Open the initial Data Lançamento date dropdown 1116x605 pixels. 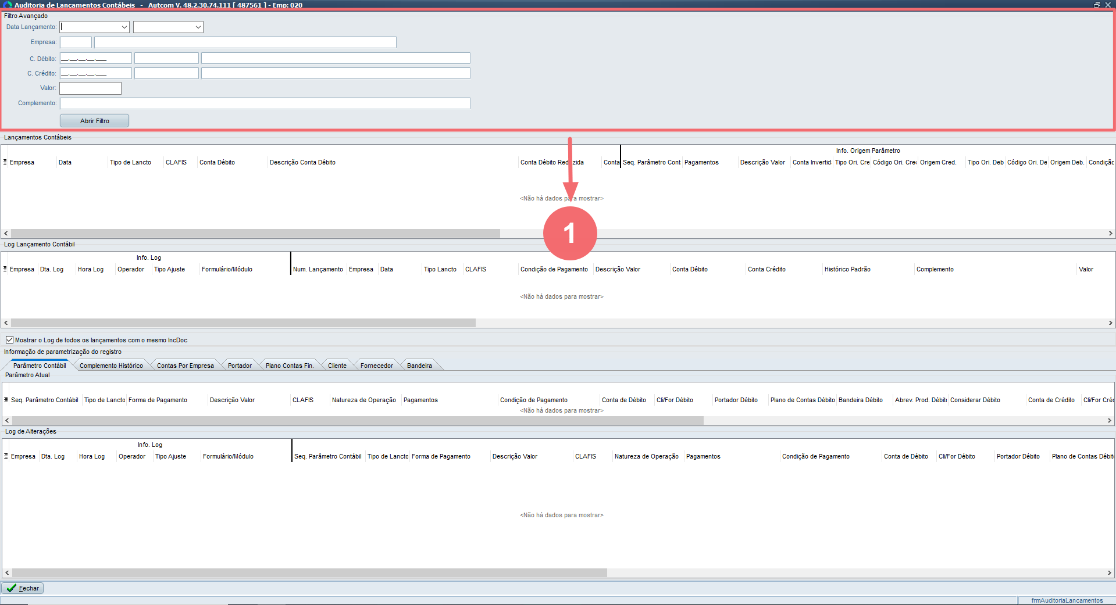124,27
